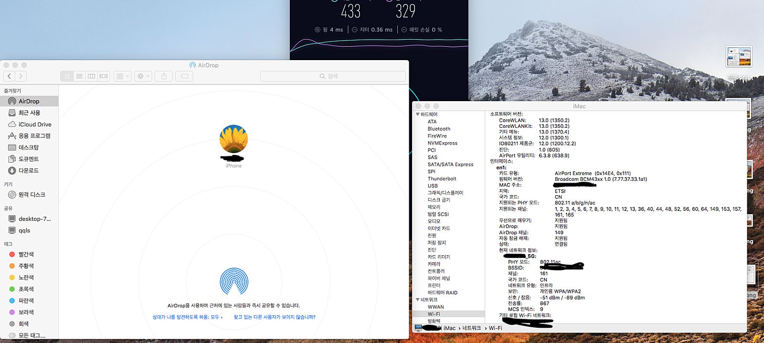Click the 패킷 손실 0 % reading
This screenshot has width=764, height=343.
coord(422,30)
